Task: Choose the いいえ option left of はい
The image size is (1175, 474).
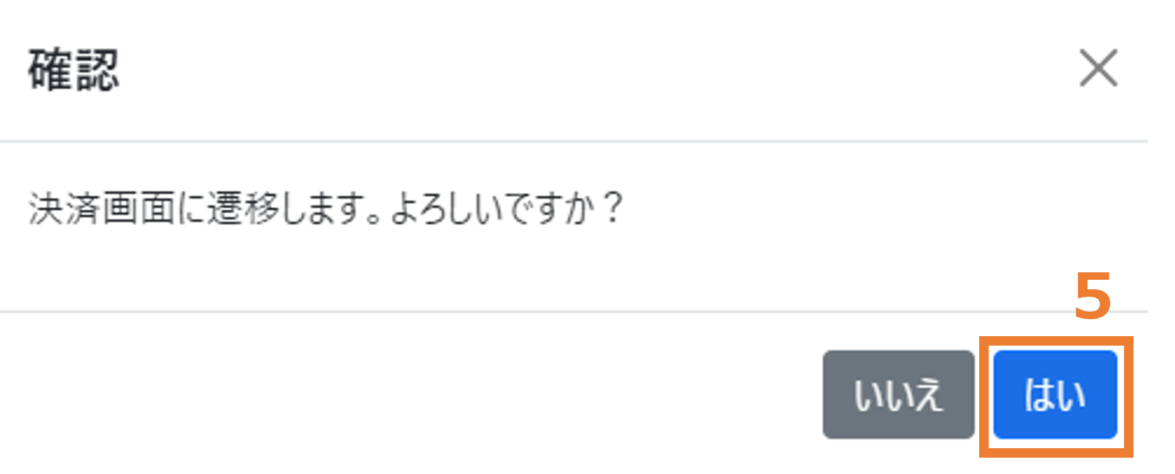Action: (x=898, y=395)
